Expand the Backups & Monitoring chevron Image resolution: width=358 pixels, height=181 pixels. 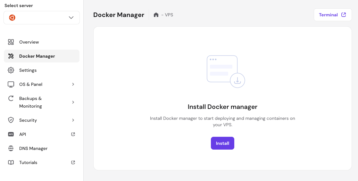(73, 102)
